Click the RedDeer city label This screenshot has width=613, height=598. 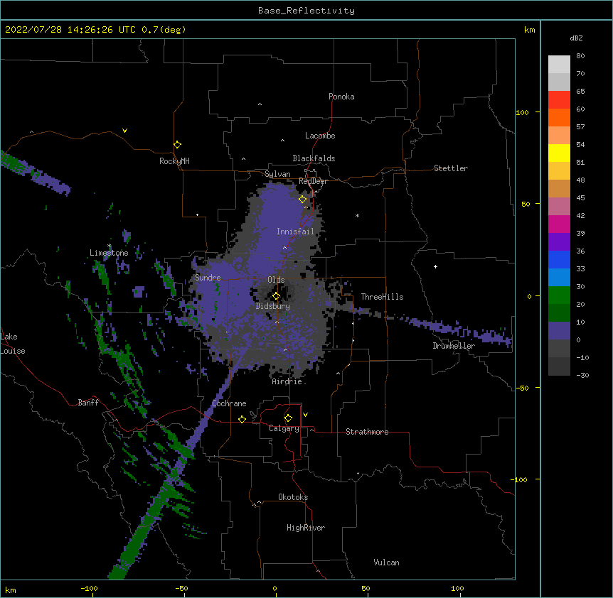point(313,181)
